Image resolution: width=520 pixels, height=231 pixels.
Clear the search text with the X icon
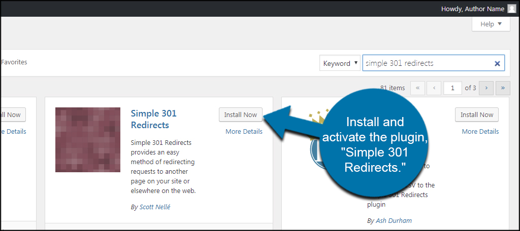pos(497,63)
